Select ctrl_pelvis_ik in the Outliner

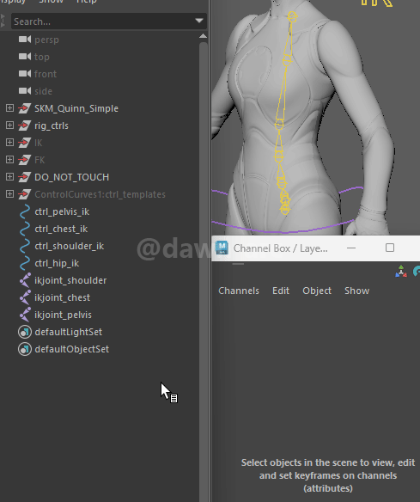62,211
